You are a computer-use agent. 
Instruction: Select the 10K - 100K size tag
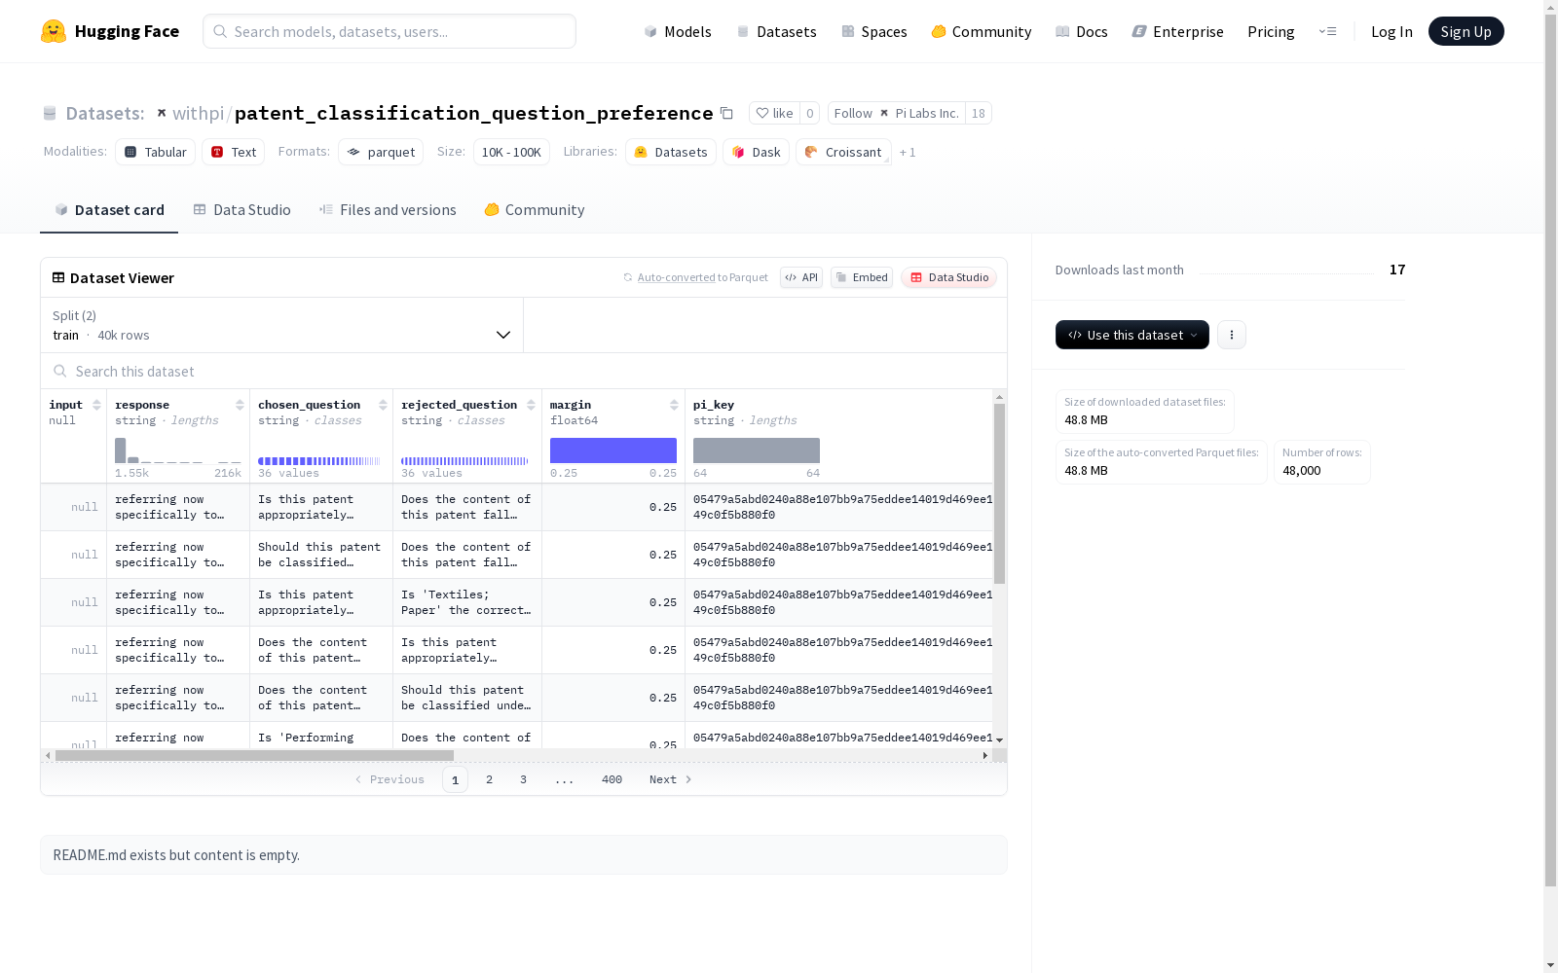pyautogui.click(x=511, y=152)
